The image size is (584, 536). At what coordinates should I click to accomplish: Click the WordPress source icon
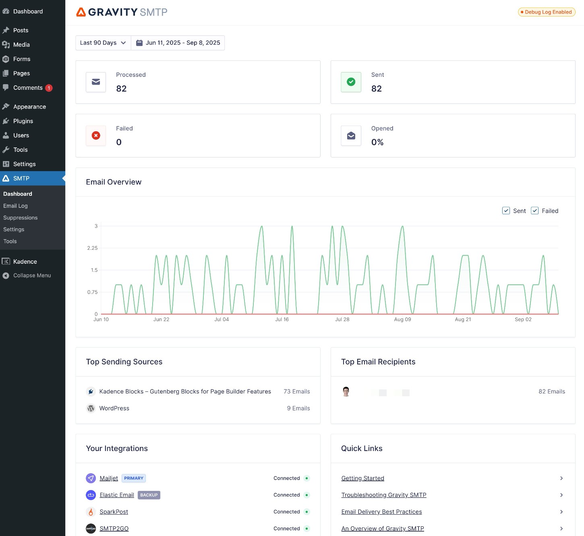coord(91,408)
